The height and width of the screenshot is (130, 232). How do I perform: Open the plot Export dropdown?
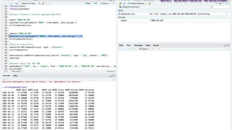point(144,49)
